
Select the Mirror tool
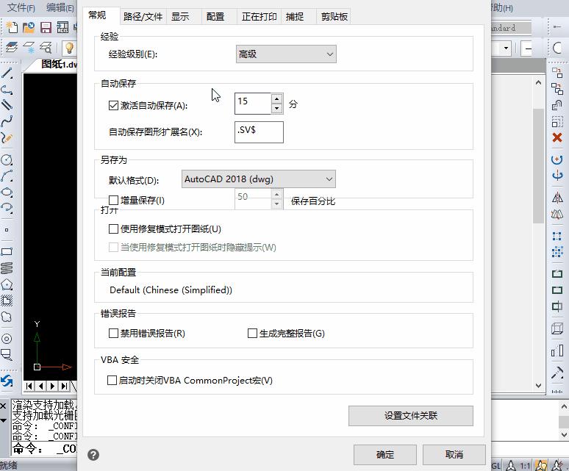557,198
